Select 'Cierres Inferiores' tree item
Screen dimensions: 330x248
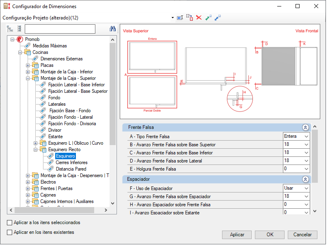click(71, 162)
